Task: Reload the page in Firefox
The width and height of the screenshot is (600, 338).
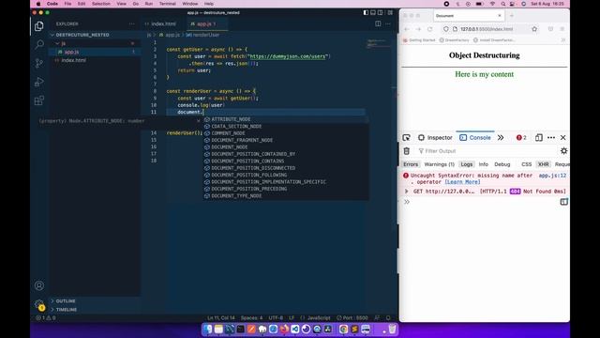Action: tap(429, 29)
